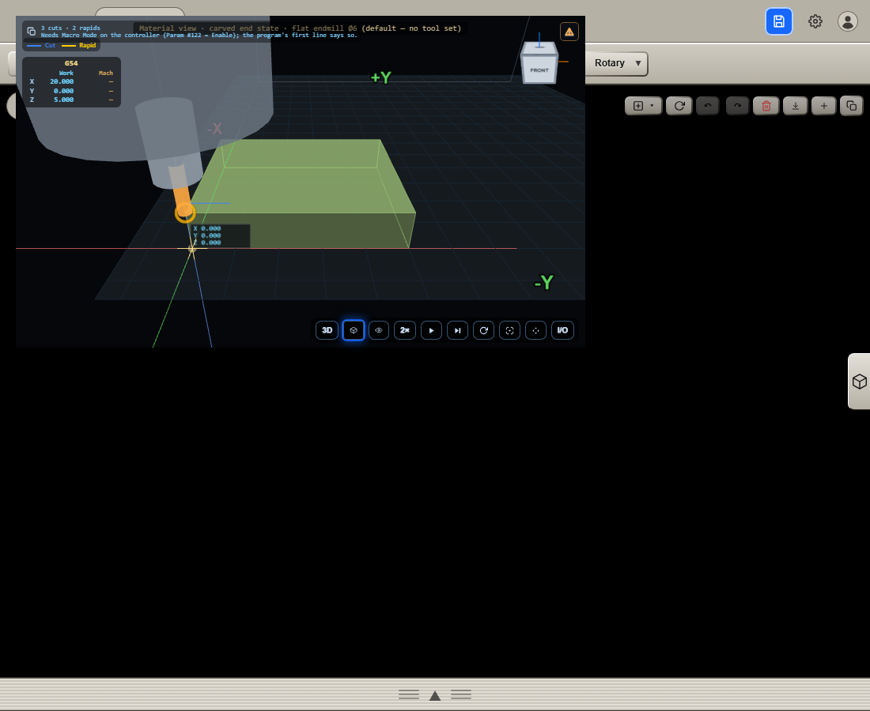Step to the next toolpath move
This screenshot has width=870, height=711.
(x=457, y=330)
